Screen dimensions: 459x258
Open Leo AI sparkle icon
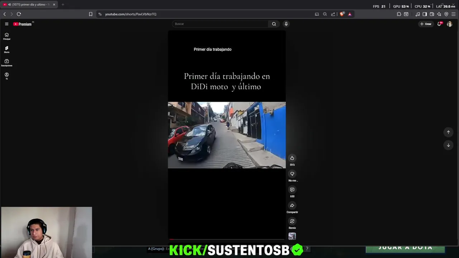pos(439,14)
